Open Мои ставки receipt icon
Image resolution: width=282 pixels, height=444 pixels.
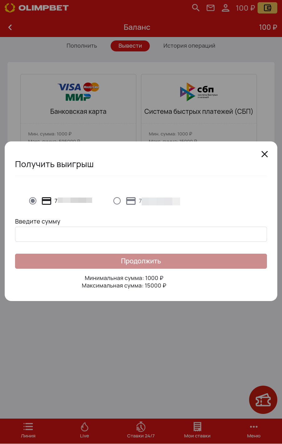point(197,430)
